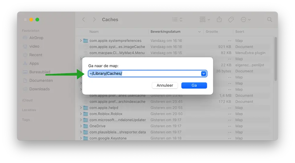Click the com.apple.helpd folder icon

pyautogui.click(x=86, y=108)
